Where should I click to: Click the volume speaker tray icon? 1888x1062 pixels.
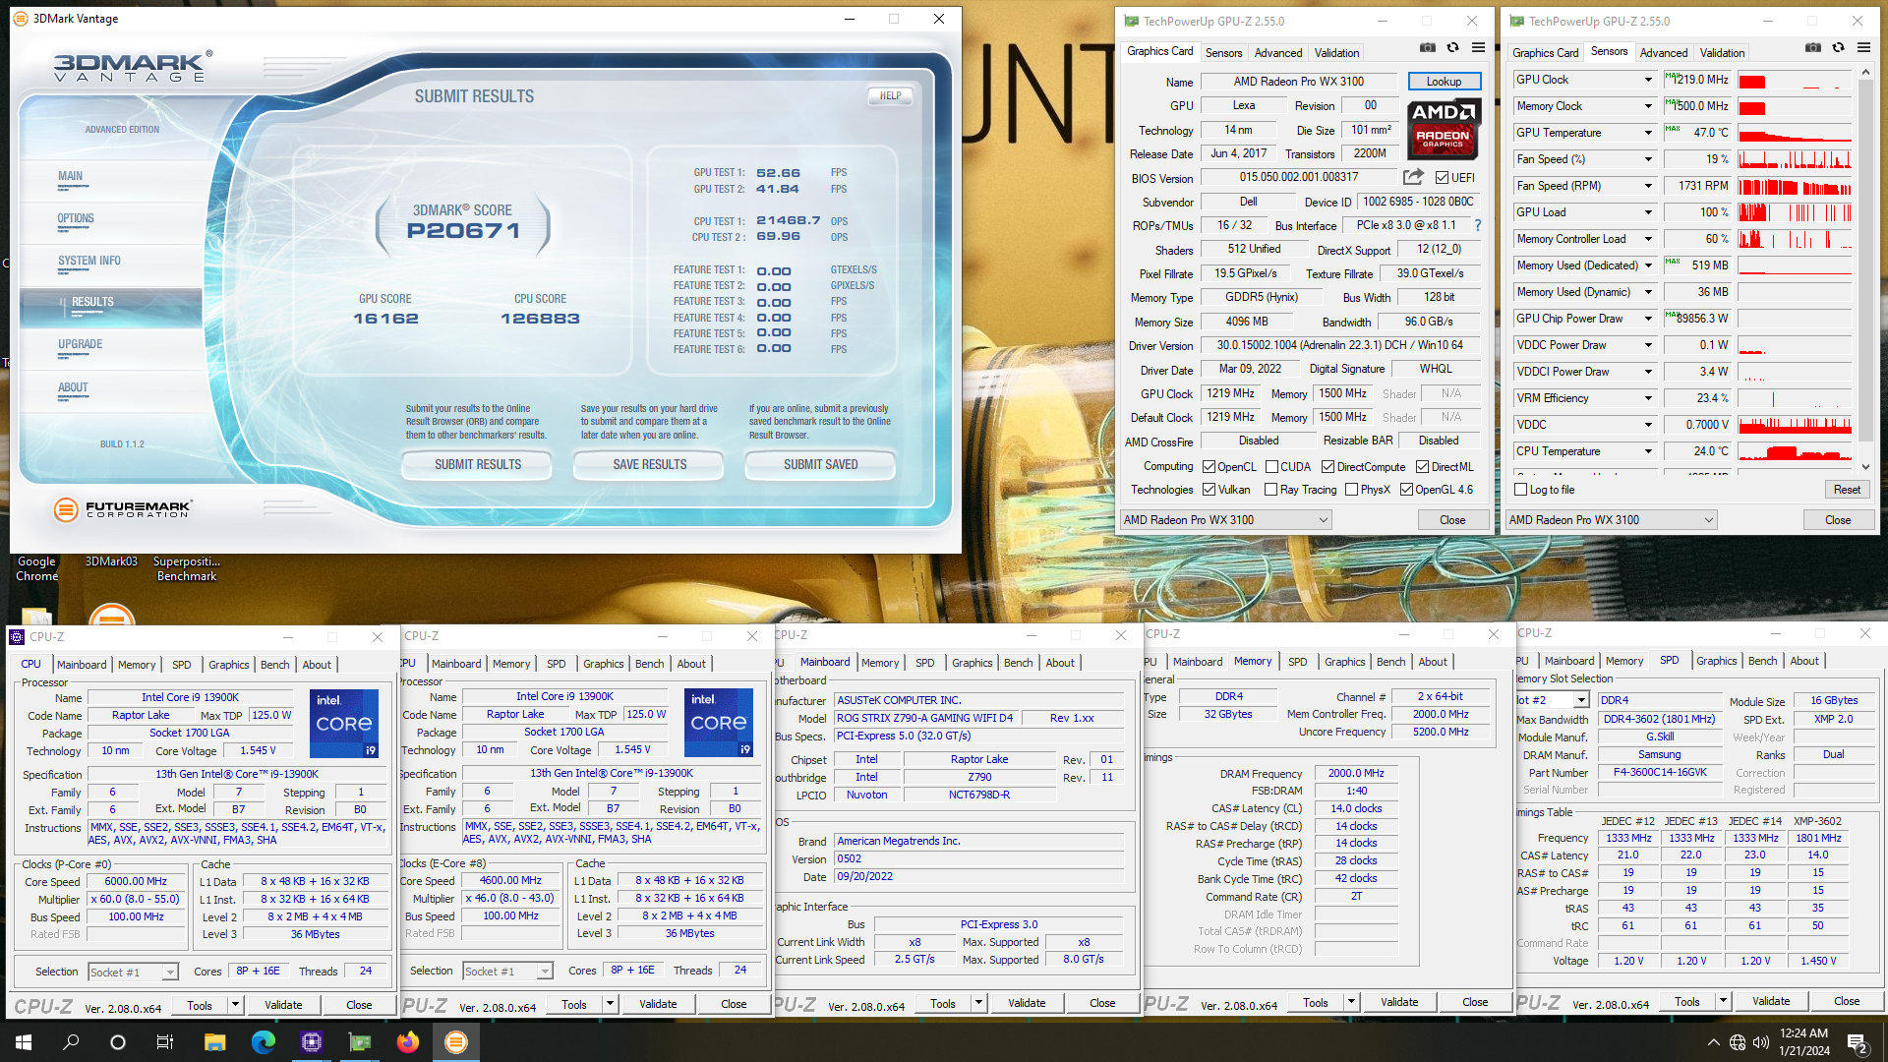click(x=1761, y=1042)
